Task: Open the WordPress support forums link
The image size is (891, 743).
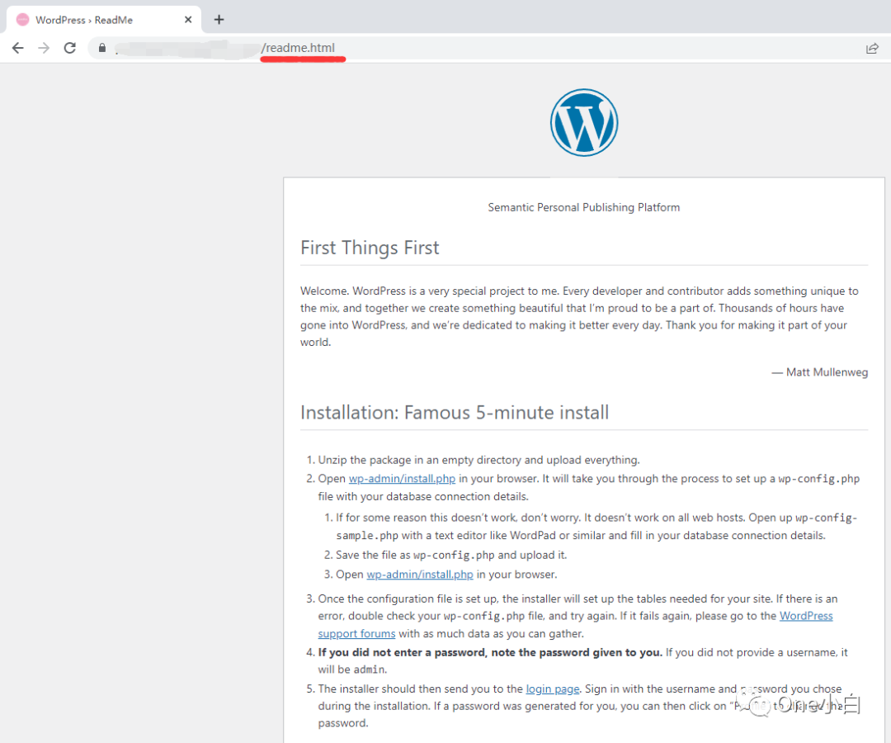Action: pos(575,624)
